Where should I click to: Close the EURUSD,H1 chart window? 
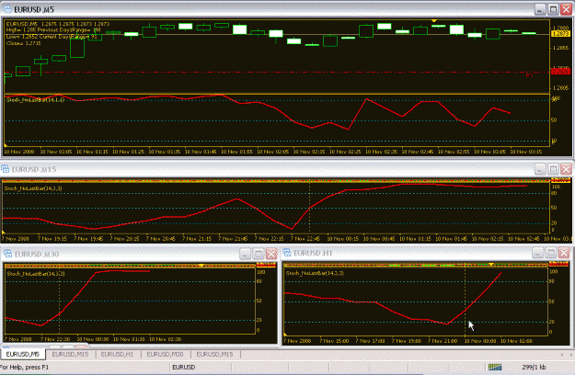pos(564,253)
